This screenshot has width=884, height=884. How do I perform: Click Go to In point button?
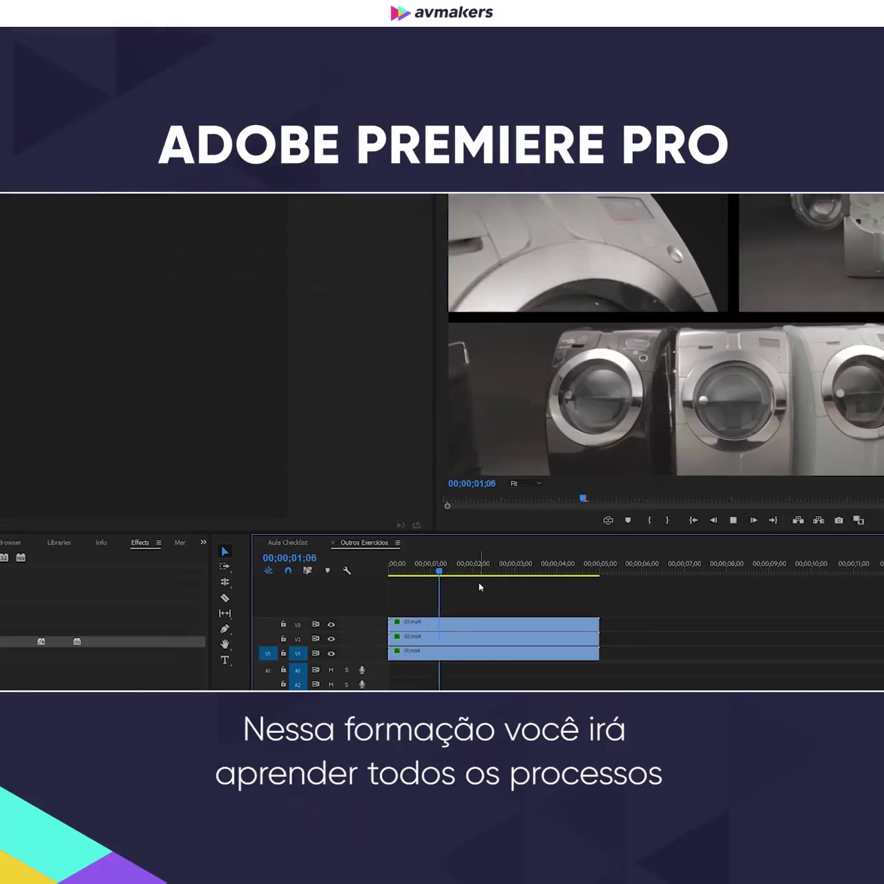pyautogui.click(x=693, y=520)
